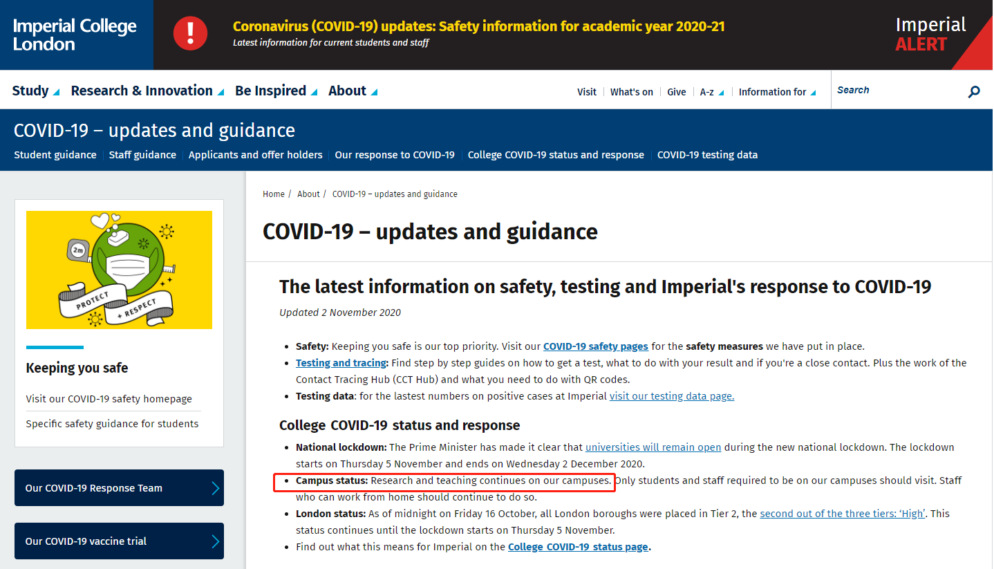The image size is (994, 569).
Task: Open universities will remain open link
Action: pyautogui.click(x=653, y=447)
